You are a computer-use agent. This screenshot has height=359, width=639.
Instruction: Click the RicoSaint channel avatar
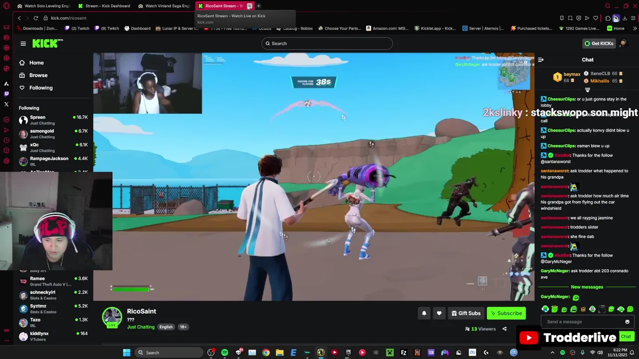[112, 317]
